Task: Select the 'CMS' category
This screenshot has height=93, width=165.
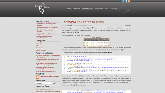Action: coord(38,45)
